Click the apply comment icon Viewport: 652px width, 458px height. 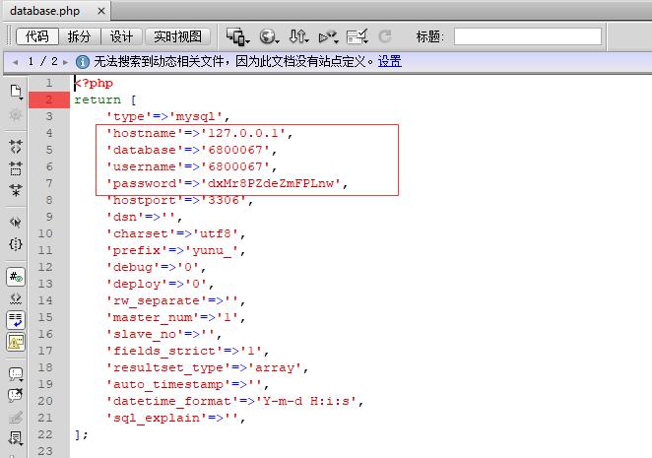(x=16, y=373)
